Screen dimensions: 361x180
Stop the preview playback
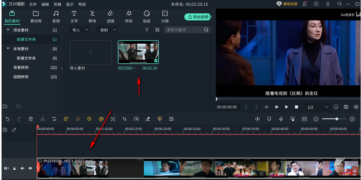pos(297,107)
